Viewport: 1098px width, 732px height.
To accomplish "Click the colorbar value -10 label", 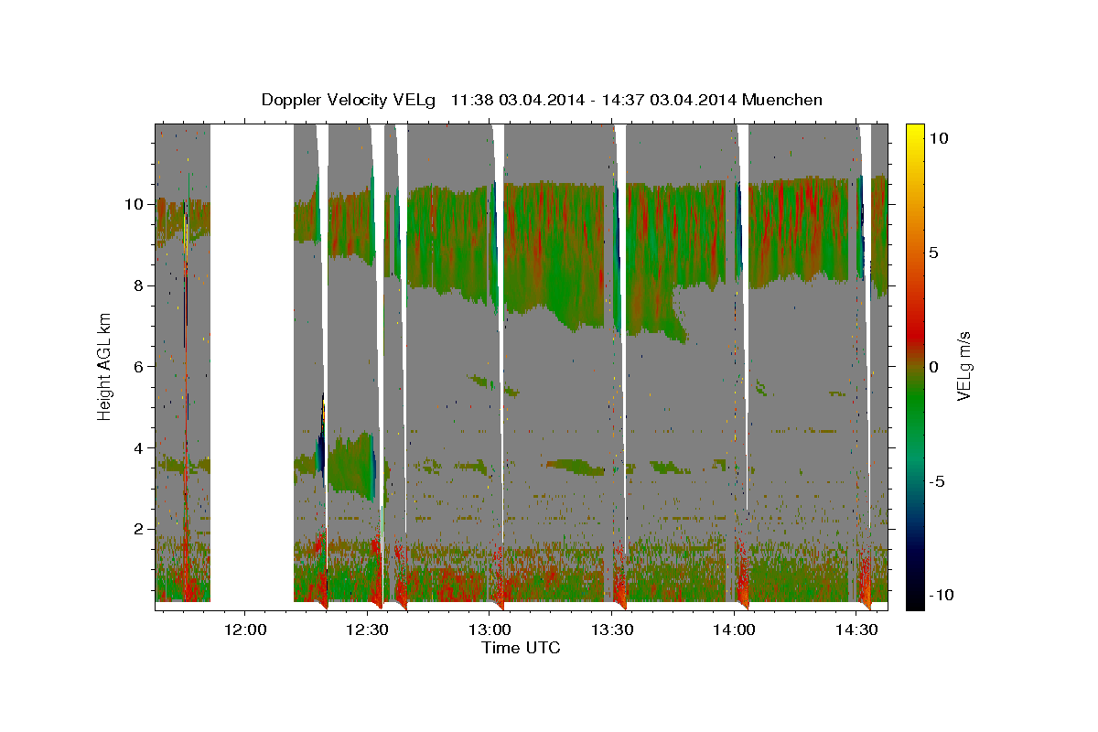I will (x=942, y=596).
